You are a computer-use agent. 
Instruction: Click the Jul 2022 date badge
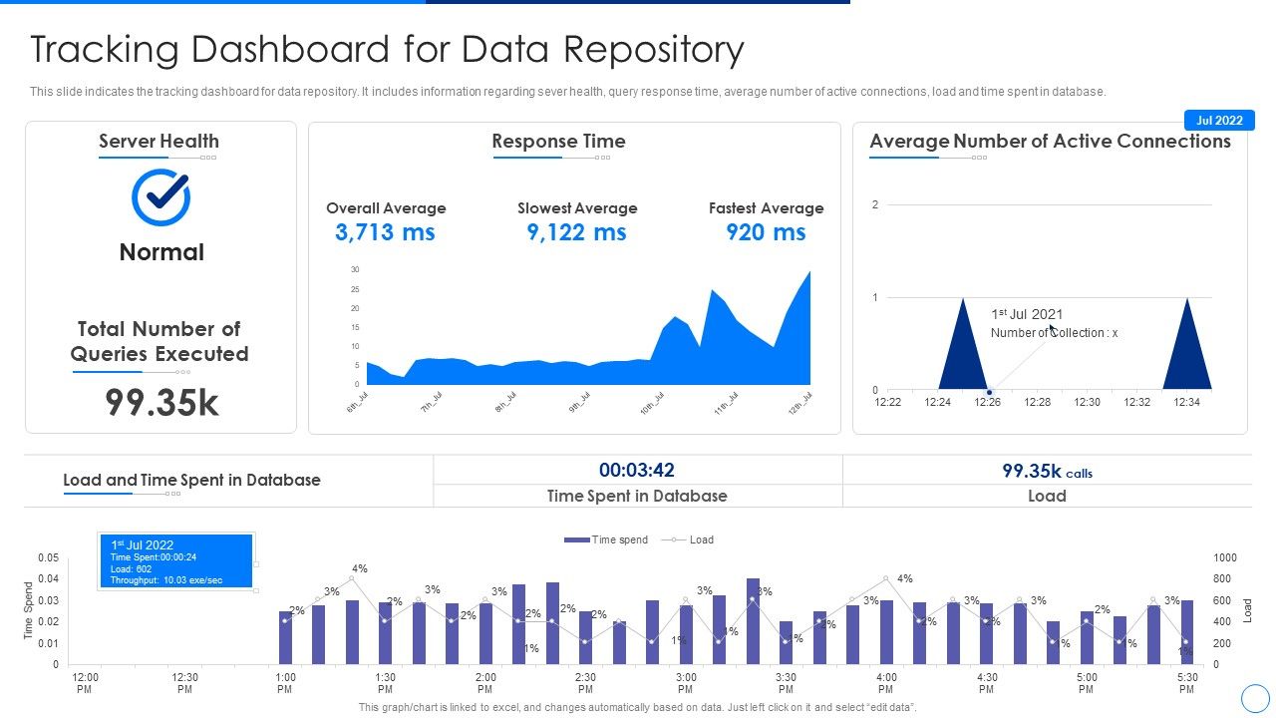coord(1219,121)
